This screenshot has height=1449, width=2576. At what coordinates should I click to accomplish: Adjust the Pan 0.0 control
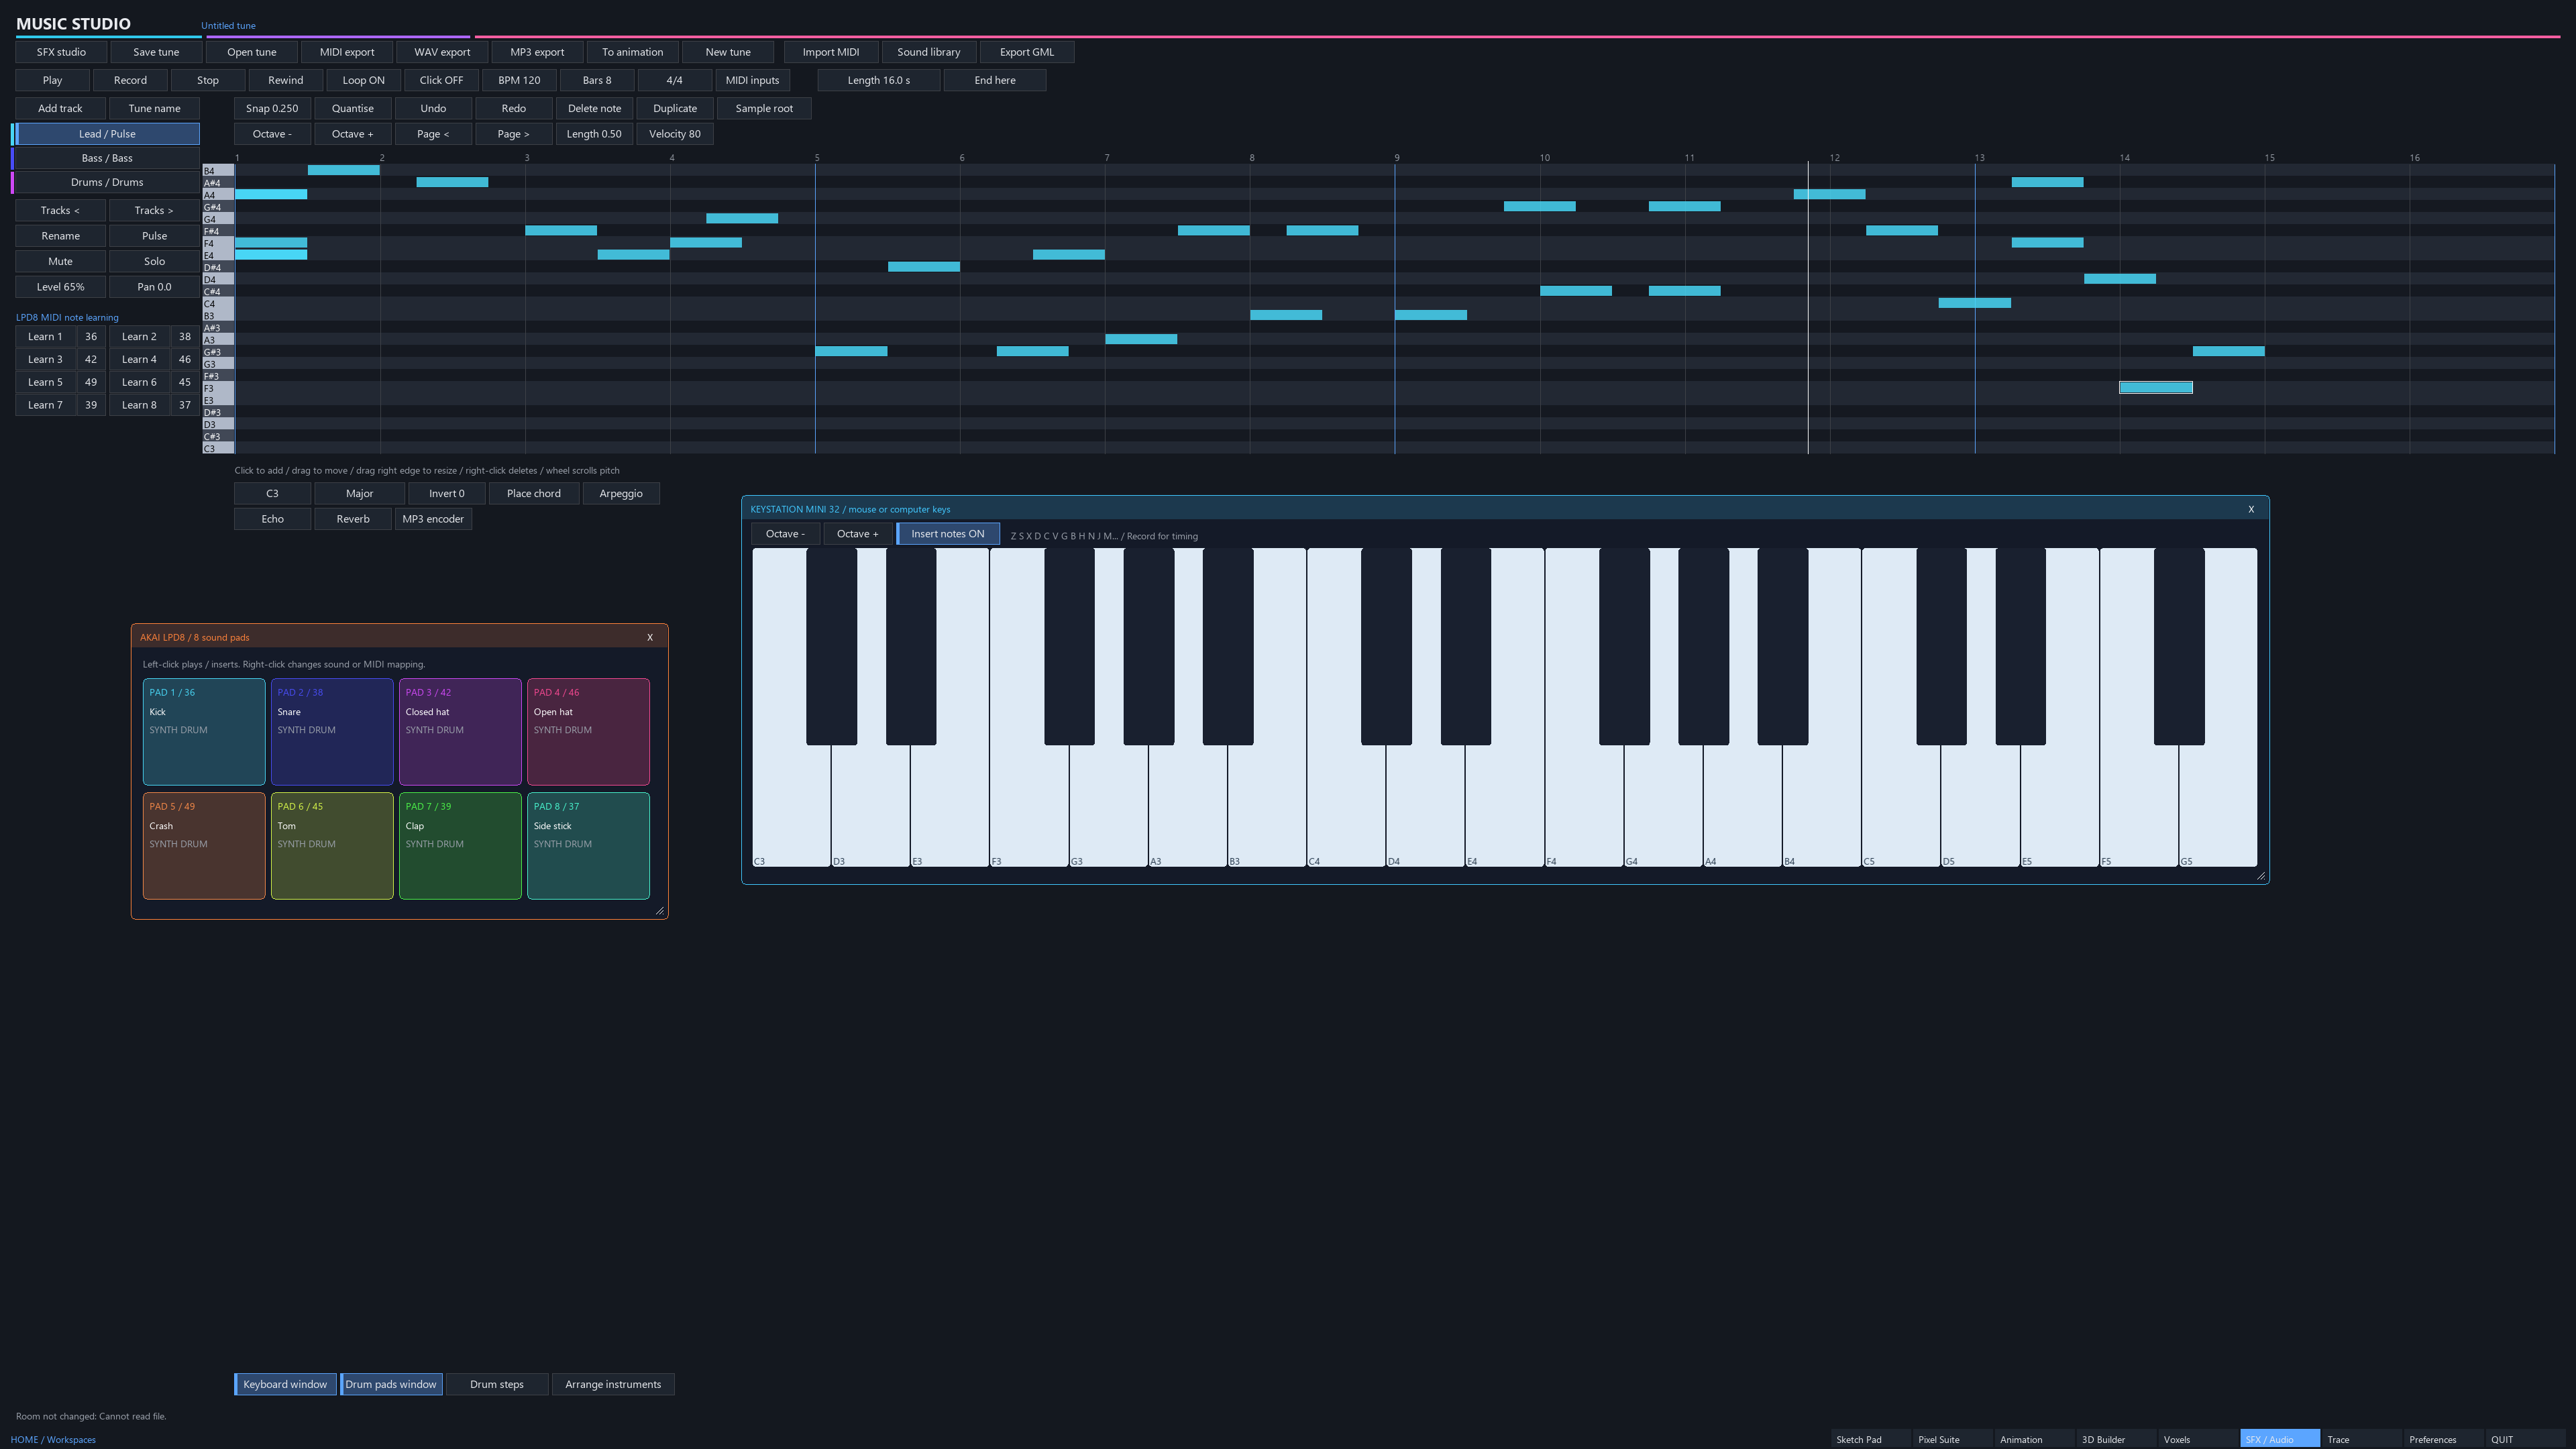tap(154, 287)
